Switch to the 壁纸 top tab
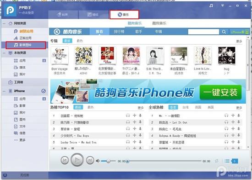The image size is (252, 180). pyautogui.click(x=93, y=15)
